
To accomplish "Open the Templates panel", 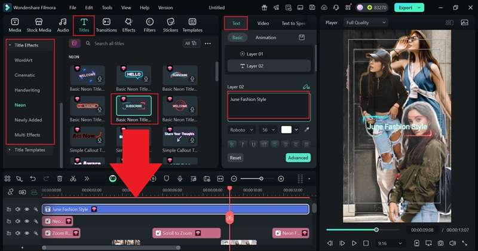I will point(192,25).
